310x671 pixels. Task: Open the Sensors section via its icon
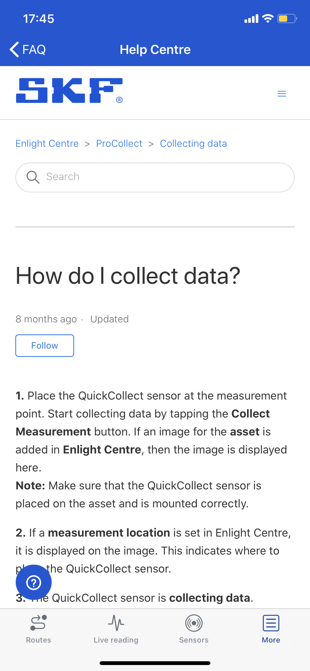194,623
